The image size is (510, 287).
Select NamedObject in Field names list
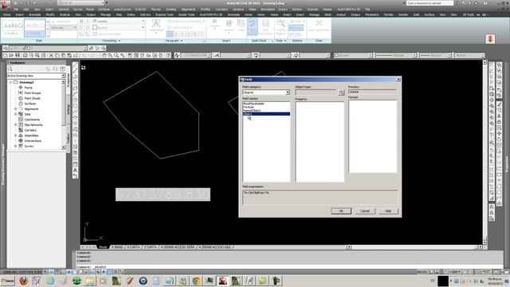252,111
